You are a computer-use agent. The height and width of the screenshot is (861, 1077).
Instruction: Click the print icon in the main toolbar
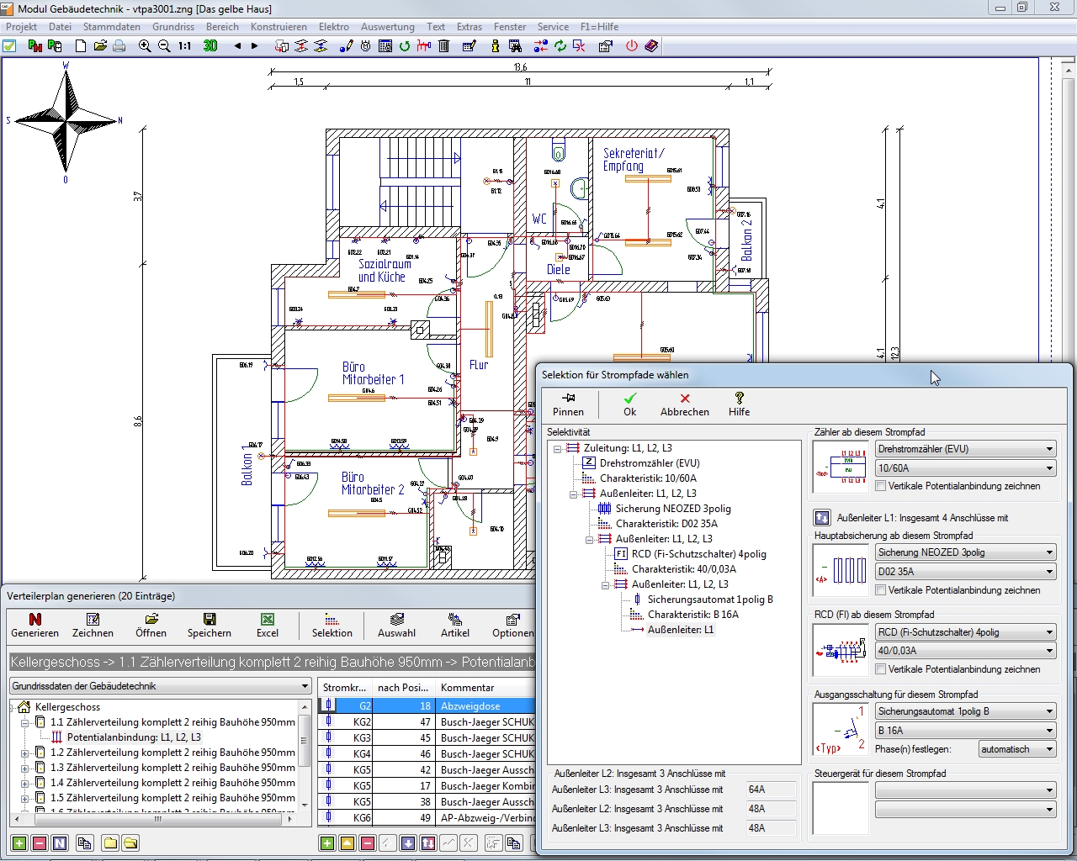[x=119, y=46]
